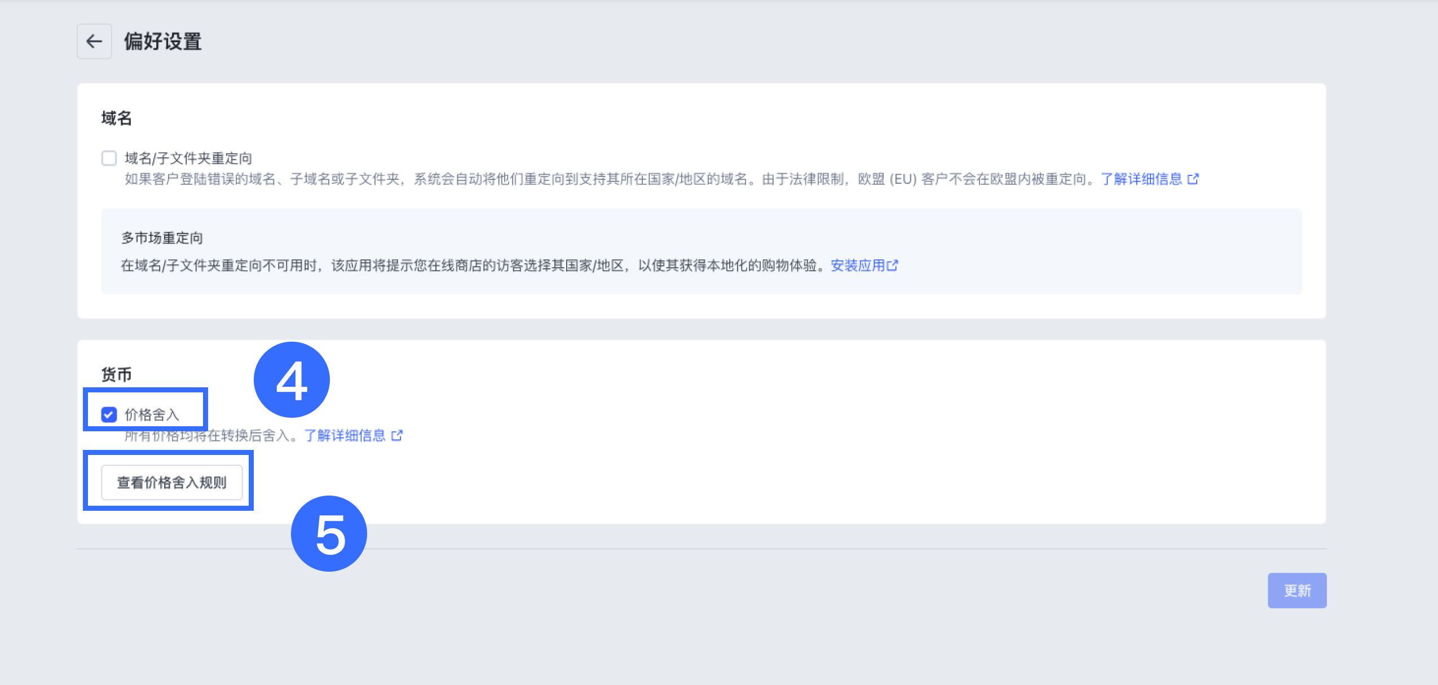Click the 价格舍入 checkbox label text
This screenshot has height=685, width=1438.
pyautogui.click(x=152, y=414)
